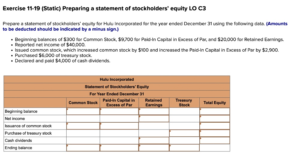Click Issuance of common stock Common Stock cell
This screenshot has width=307, height=164.
[x=83, y=126]
